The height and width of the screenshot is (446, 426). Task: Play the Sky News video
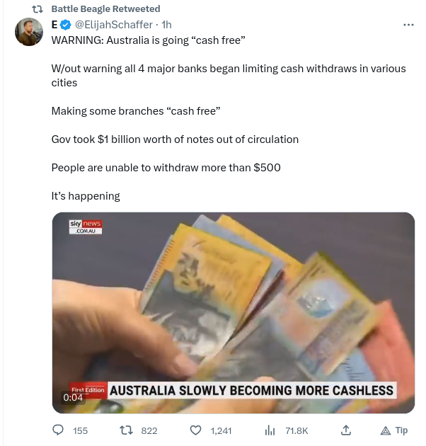(x=234, y=313)
